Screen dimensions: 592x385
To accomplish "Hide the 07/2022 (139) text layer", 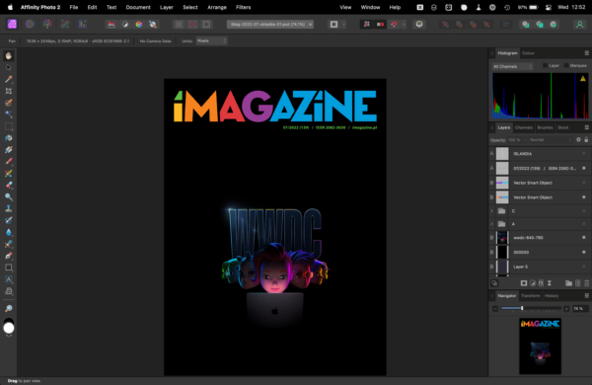I will 584,168.
